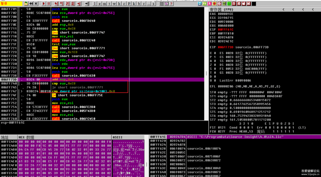Click the HEX 数据 column header
Viewport: 321px width, 177px height.
click(x=26, y=138)
